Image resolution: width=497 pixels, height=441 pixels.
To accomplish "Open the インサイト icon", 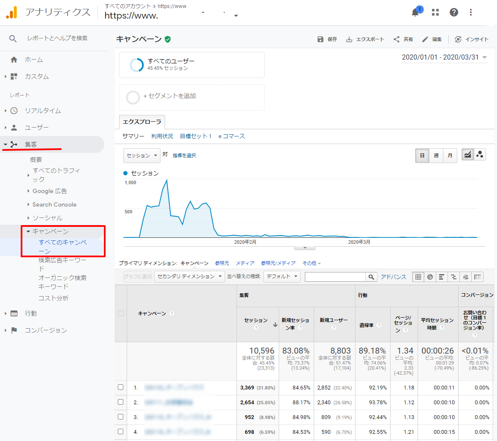I will tap(458, 39).
